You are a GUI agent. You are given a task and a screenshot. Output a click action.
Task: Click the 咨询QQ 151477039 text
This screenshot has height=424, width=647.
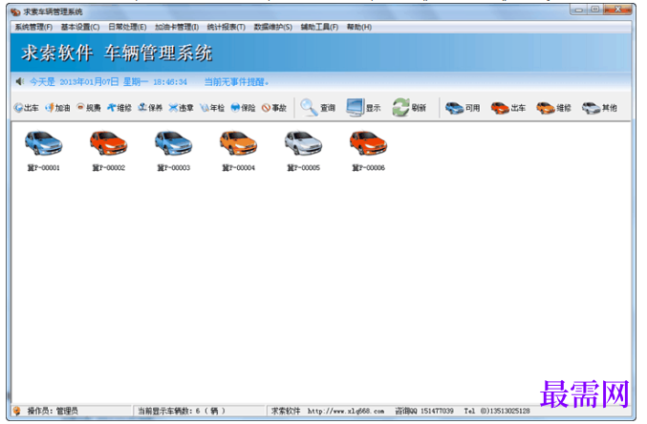[x=424, y=411]
